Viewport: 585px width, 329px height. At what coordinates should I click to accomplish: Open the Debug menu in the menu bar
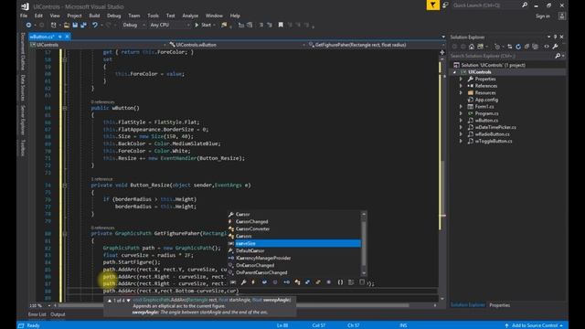coord(113,16)
